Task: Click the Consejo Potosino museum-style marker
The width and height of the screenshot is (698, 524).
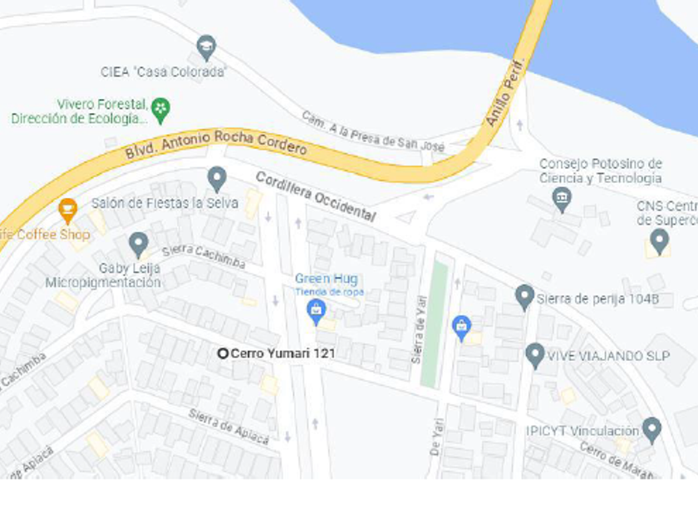Action: 562,200
